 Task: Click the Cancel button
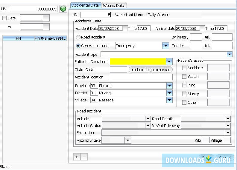pyautogui.click(x=225, y=158)
